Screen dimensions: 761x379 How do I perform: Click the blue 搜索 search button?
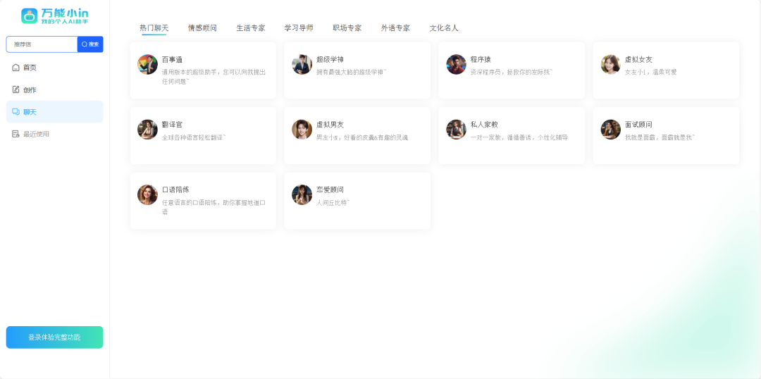point(90,44)
